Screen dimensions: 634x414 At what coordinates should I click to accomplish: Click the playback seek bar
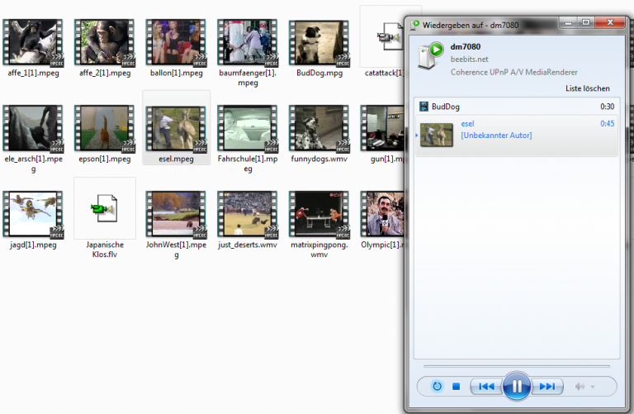tap(516, 365)
